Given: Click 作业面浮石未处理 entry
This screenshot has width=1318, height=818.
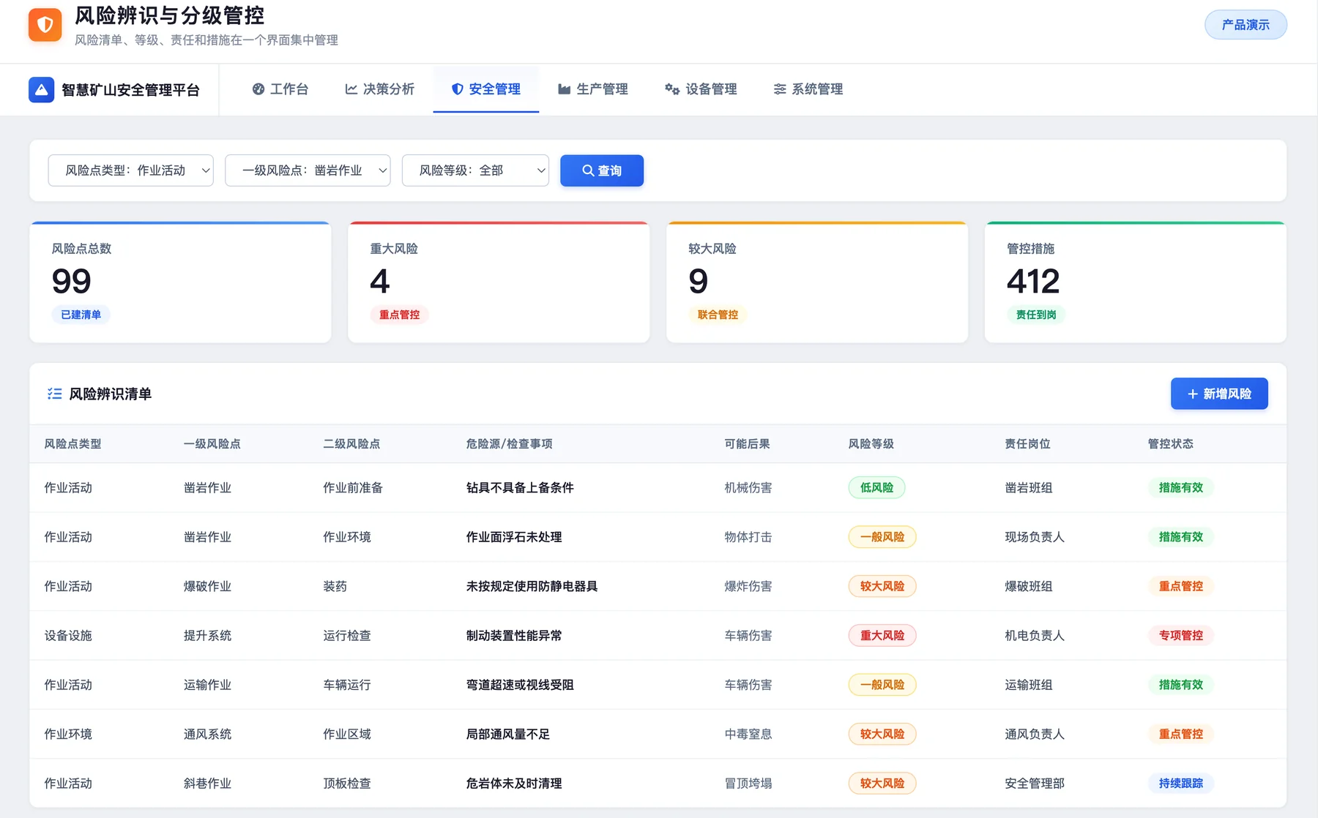Looking at the screenshot, I should (514, 537).
